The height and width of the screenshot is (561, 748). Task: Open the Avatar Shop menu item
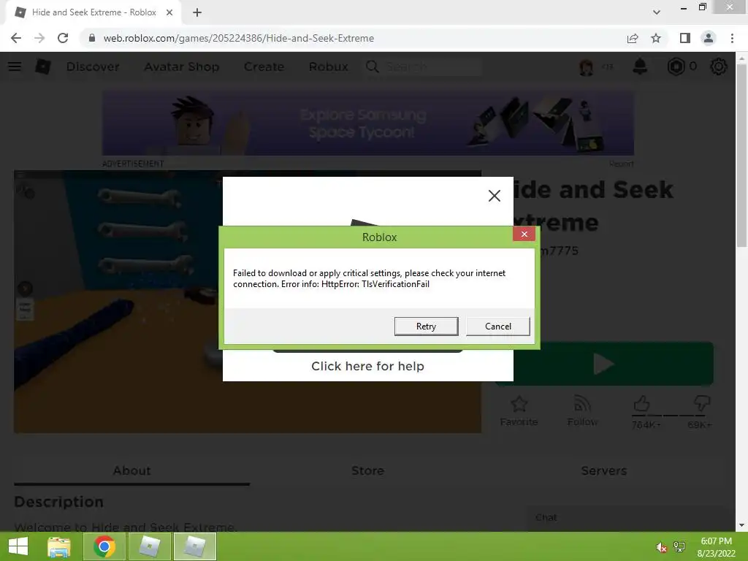[182, 66]
